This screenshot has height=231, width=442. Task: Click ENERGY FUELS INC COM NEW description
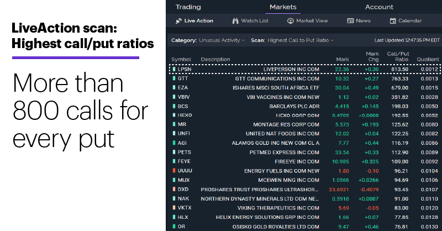point(282,171)
